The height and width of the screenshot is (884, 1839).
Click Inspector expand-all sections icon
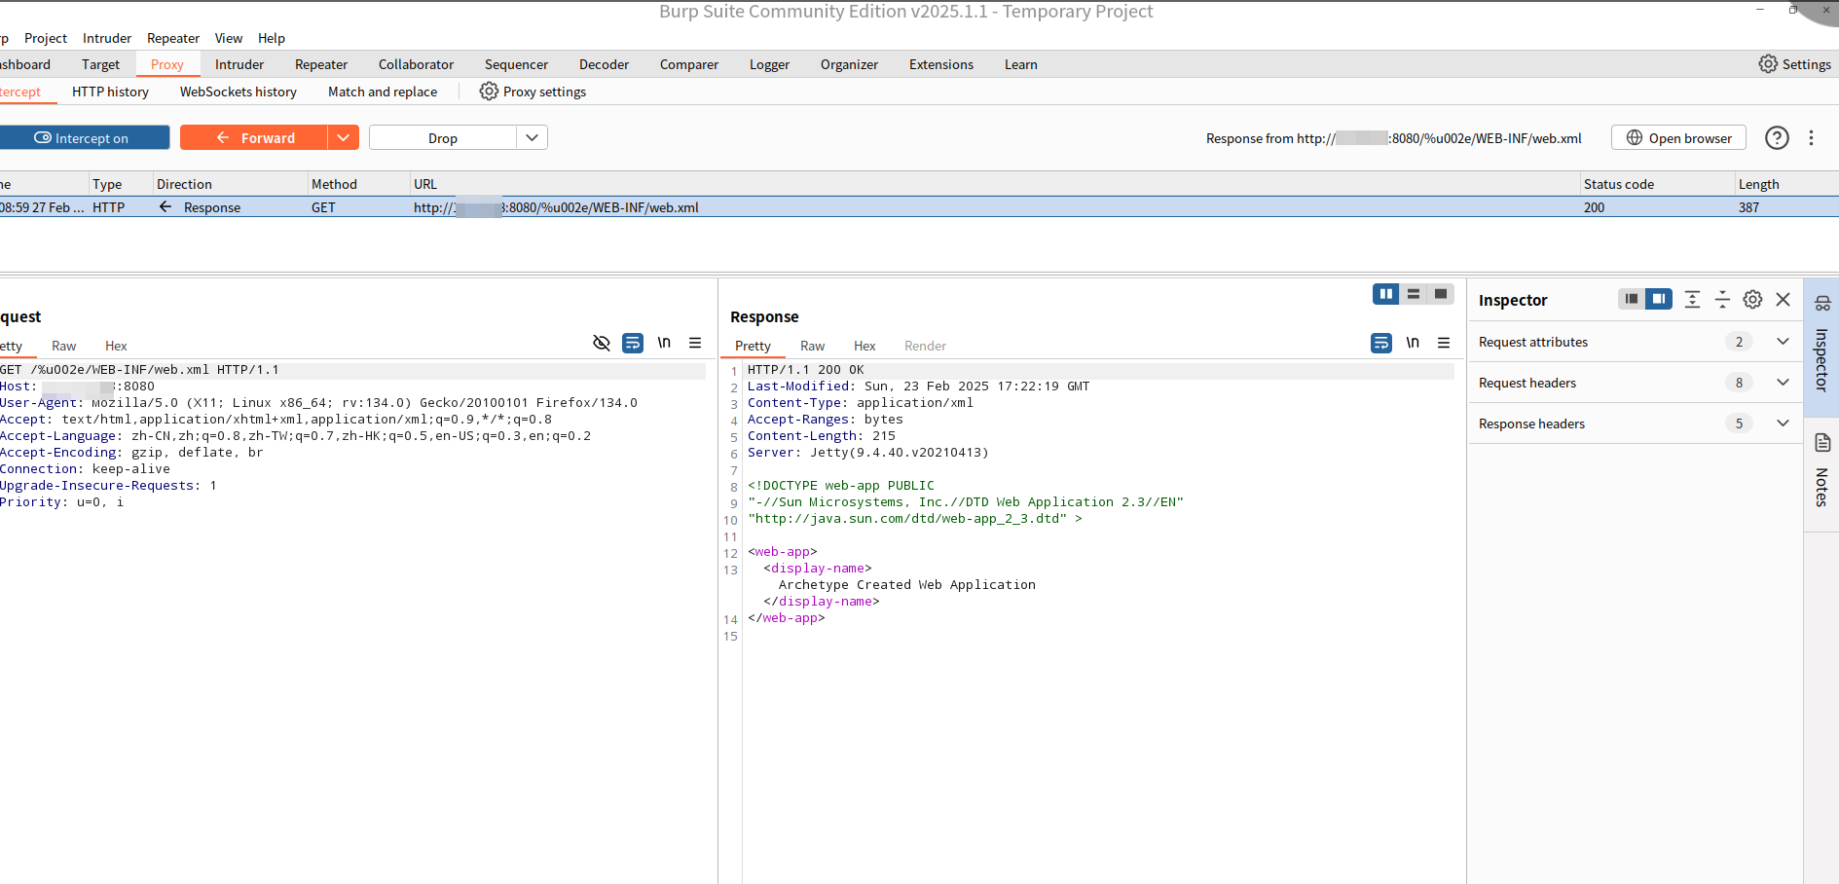(x=1692, y=300)
